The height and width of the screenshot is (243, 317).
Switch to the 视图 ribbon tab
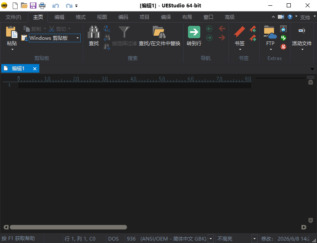click(102, 17)
